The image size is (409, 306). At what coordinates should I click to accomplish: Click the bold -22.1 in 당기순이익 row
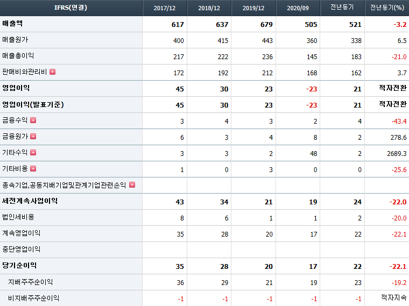point(398,267)
